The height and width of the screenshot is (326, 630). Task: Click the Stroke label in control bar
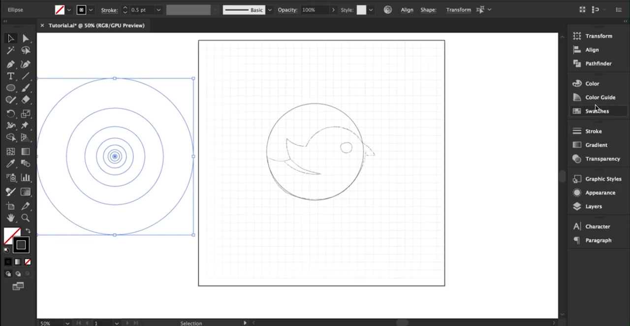[109, 10]
